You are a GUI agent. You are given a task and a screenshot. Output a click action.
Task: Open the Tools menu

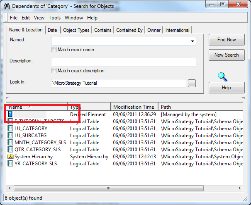(x=54, y=18)
